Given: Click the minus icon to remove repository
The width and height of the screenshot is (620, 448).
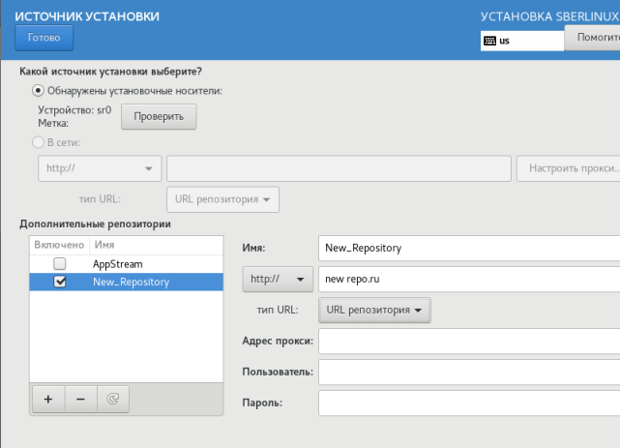Looking at the screenshot, I should pyautogui.click(x=80, y=399).
